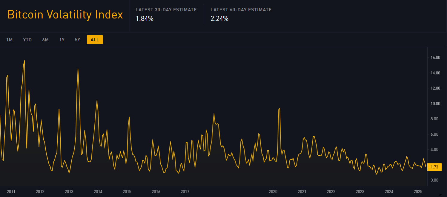Viewport: 447px width, 197px height.
Task: Click the 10.00 y-axis label
Action: coord(435,104)
